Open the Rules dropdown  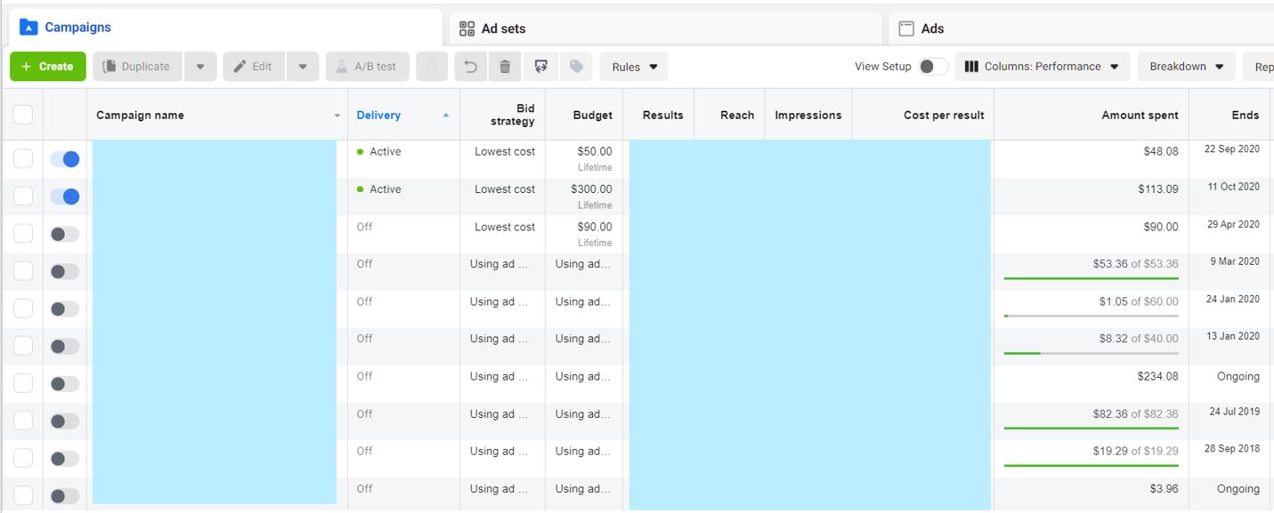pos(634,67)
